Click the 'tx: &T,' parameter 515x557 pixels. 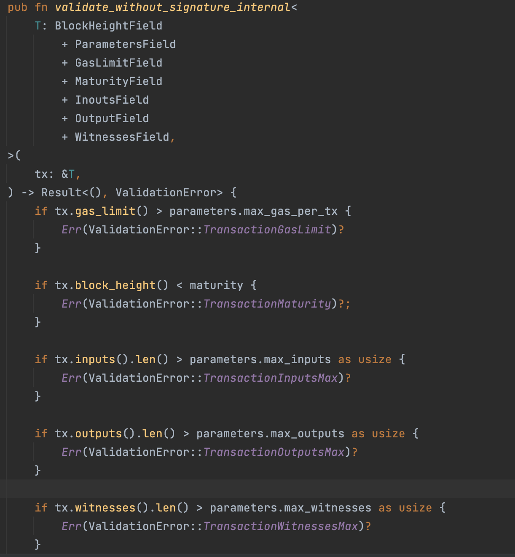(x=58, y=174)
